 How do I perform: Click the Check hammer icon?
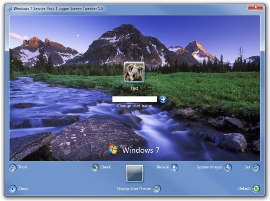tap(95, 167)
